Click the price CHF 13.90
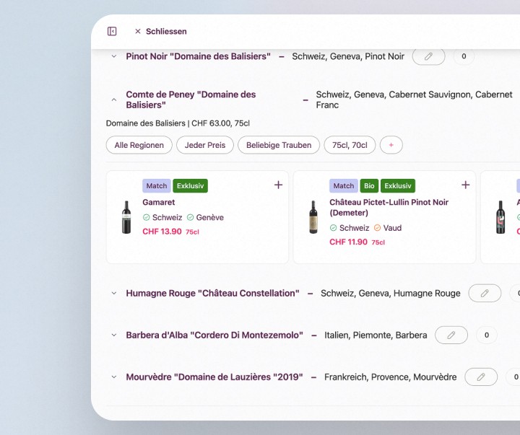 (162, 232)
